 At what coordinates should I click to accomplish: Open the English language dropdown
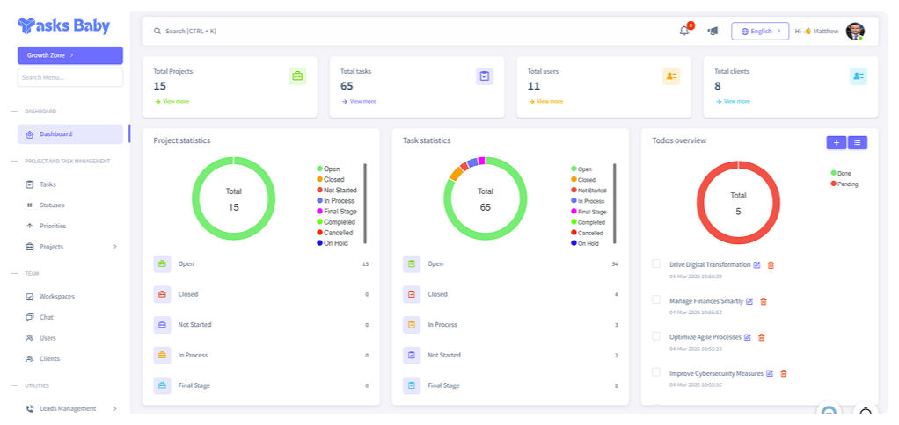pyautogui.click(x=760, y=31)
